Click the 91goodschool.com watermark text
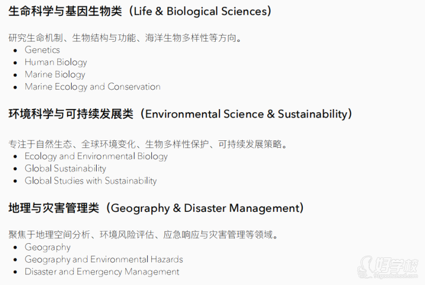Image resolution: width=425 pixels, height=285 pixels. click(395, 276)
